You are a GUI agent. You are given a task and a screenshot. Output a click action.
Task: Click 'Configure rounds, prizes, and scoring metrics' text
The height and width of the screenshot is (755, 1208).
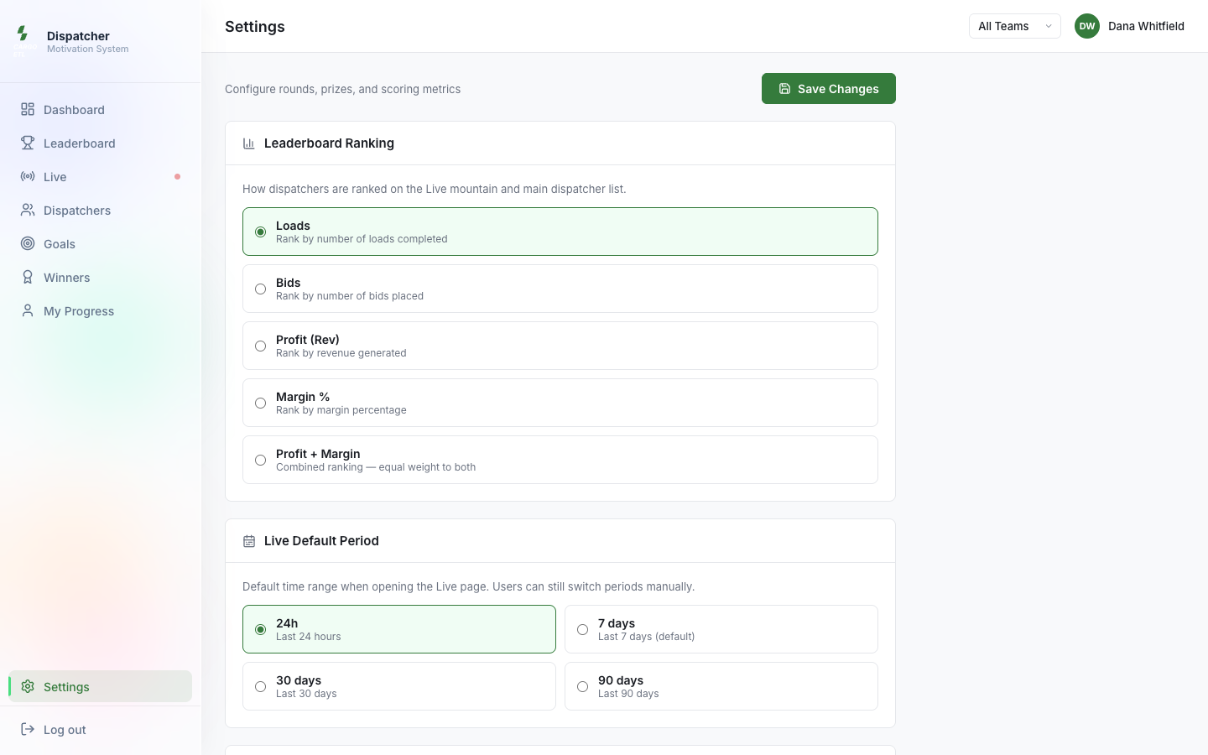tap(342, 89)
